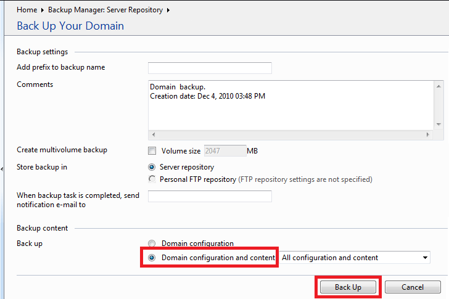Click comments scrollbar up arrow
This screenshot has height=299, width=449.
tap(439, 86)
